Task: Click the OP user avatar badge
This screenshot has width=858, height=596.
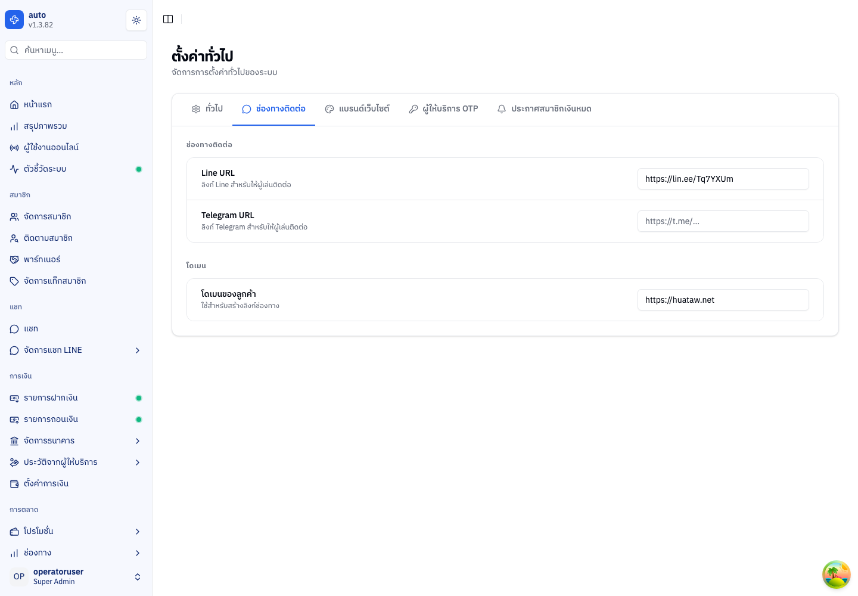Action: (x=19, y=576)
